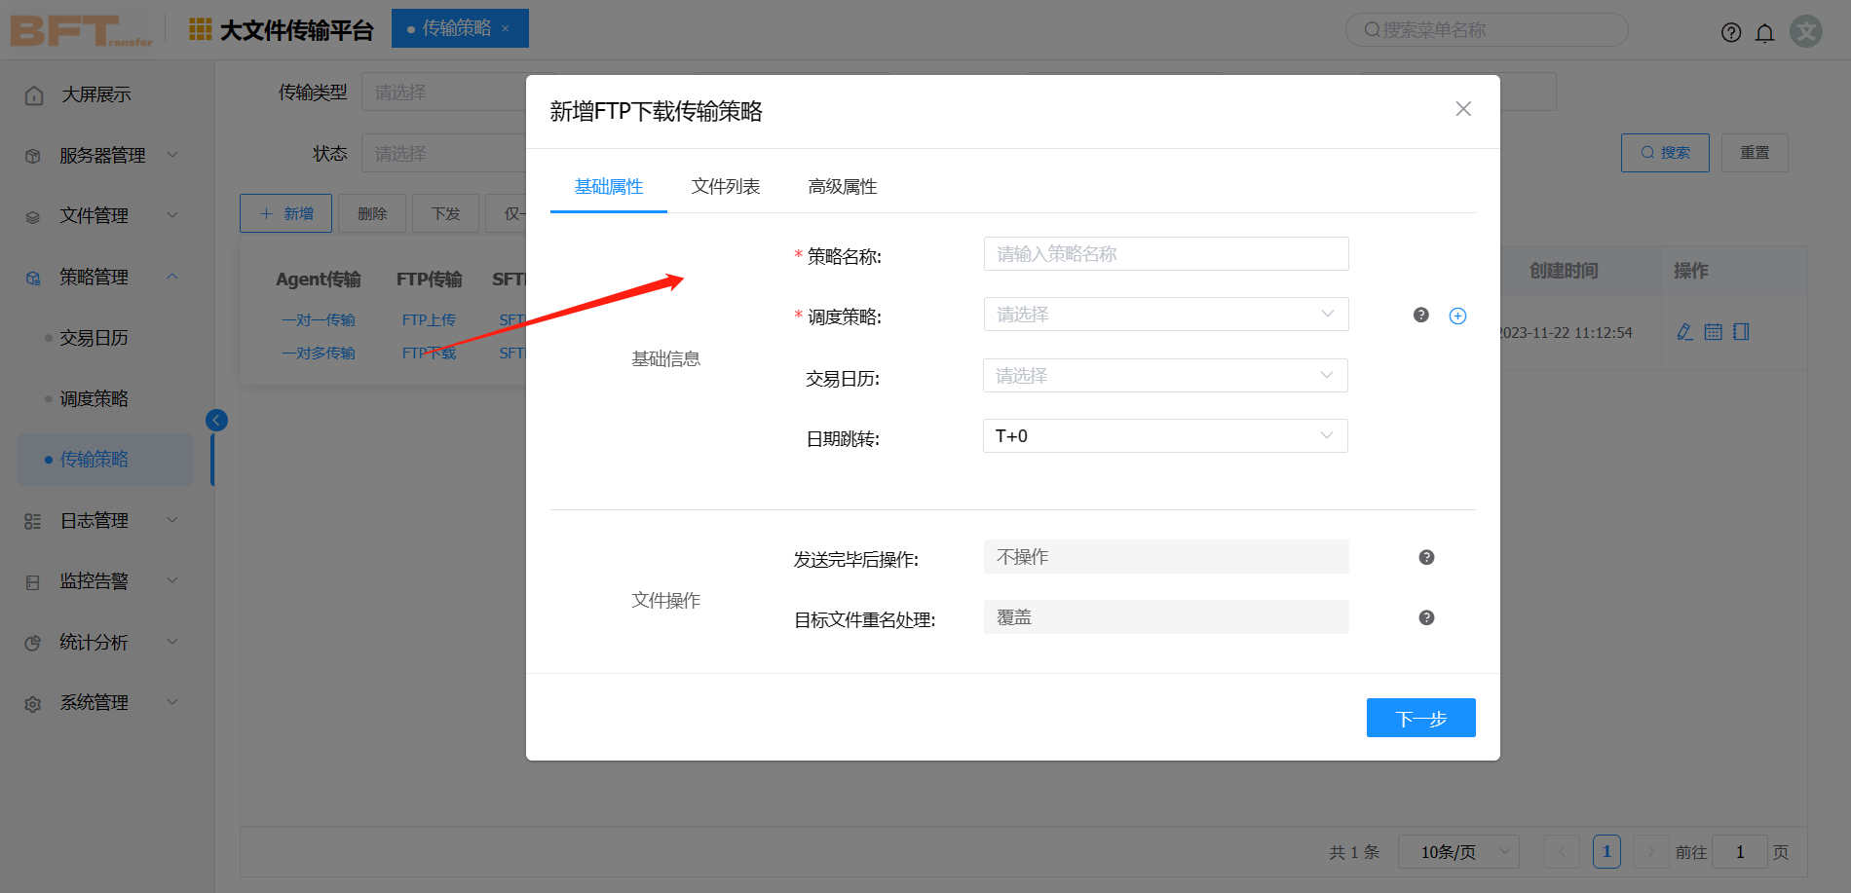This screenshot has width=1851, height=893.
Task: Close the 新增FTP下载传输策略 dialog
Action: point(1463,109)
